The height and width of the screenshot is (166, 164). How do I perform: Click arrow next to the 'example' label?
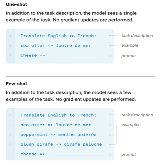(x=114, y=46)
